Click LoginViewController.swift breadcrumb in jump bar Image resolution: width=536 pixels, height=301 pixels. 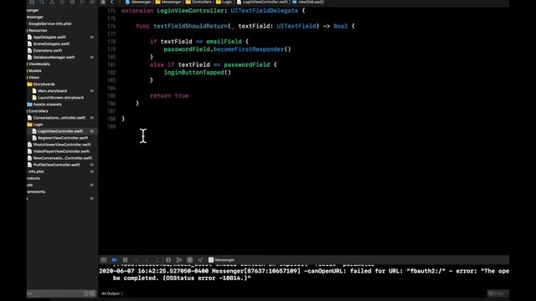tap(262, 2)
